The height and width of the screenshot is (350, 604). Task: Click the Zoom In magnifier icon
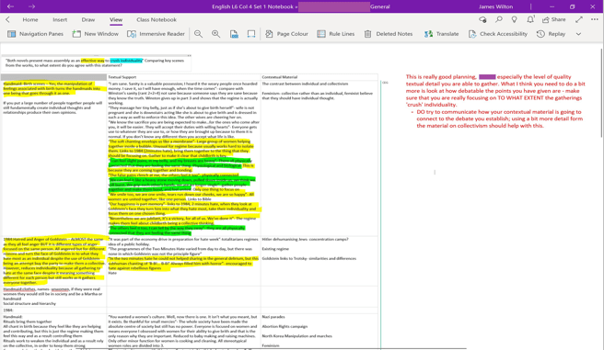pos(216,34)
